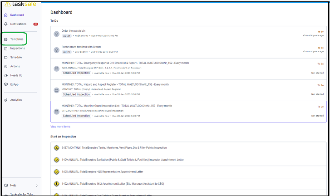Screen dimensions: 330x196
Task: Click the Schedule calendar icon in sidebar
Action: point(6,58)
